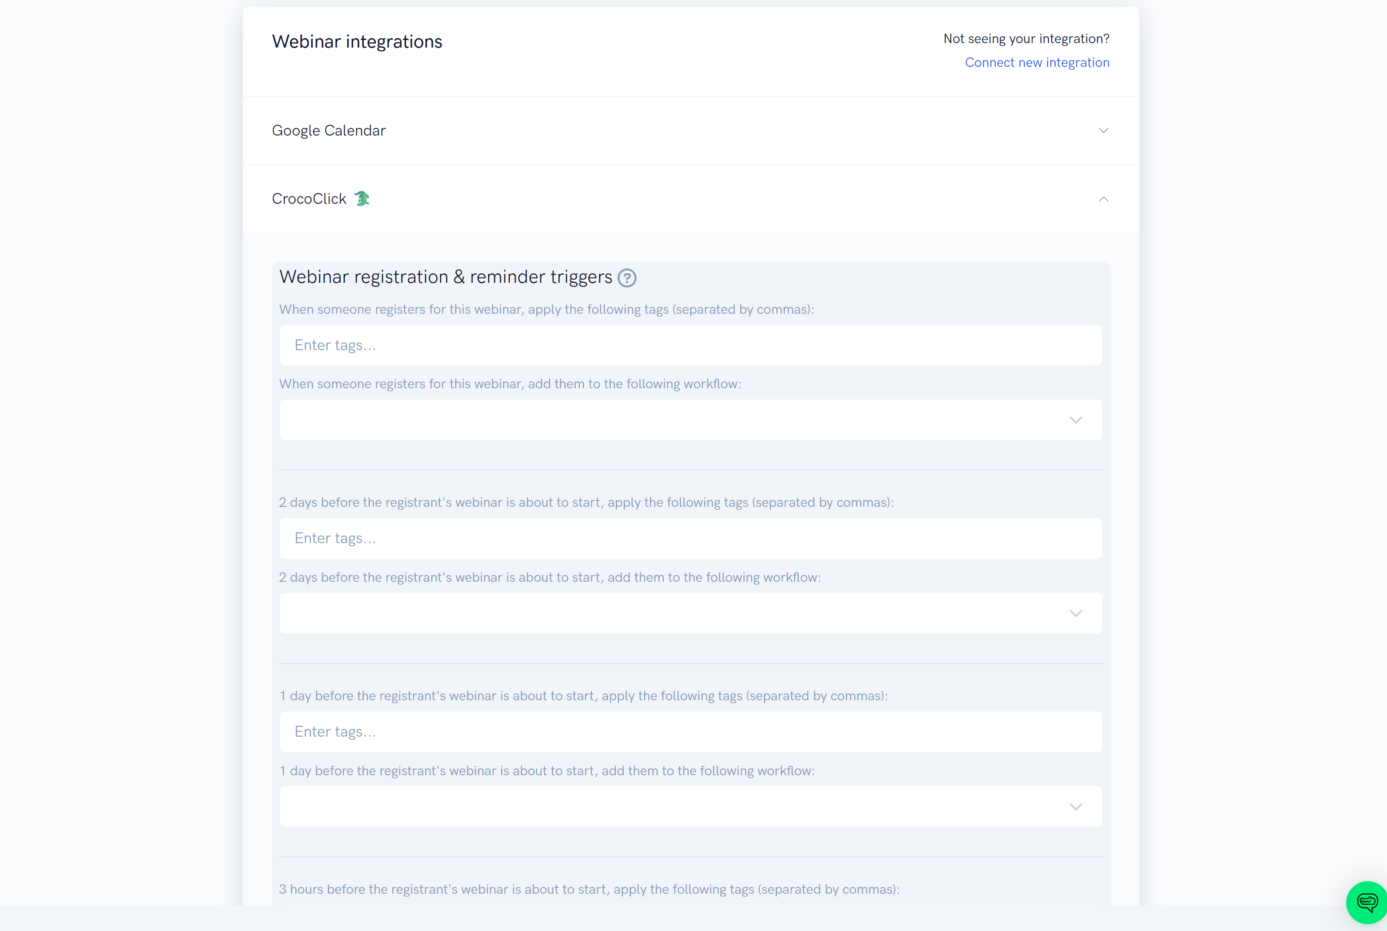The height and width of the screenshot is (931, 1387).
Task: Open the registration workflow dropdown
Action: (x=691, y=420)
